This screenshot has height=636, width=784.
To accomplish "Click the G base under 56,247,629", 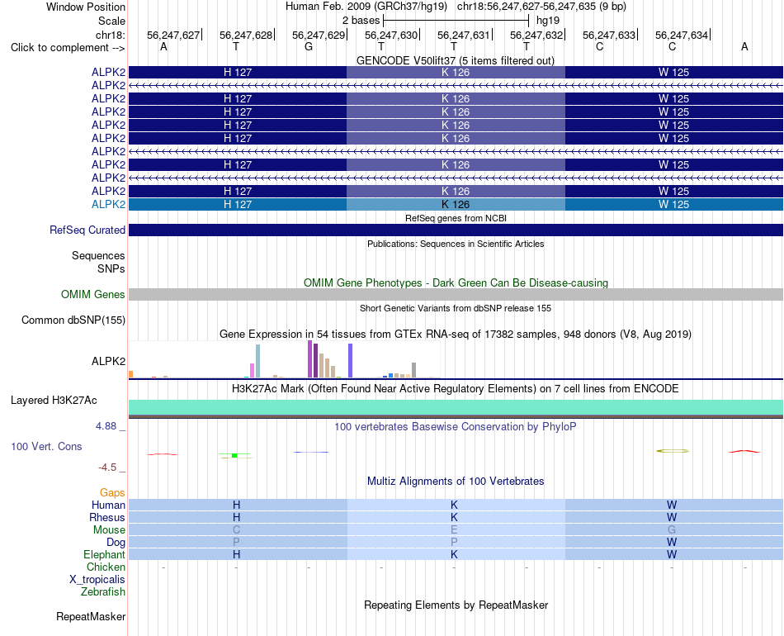I will [309, 46].
